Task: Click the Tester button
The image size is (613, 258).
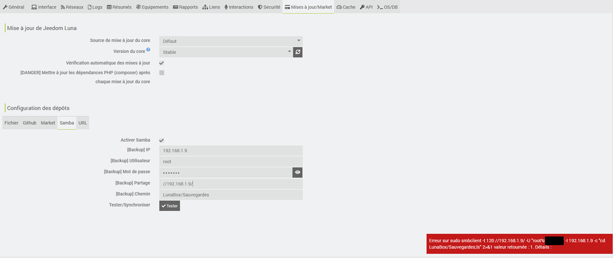Action: pyautogui.click(x=170, y=206)
